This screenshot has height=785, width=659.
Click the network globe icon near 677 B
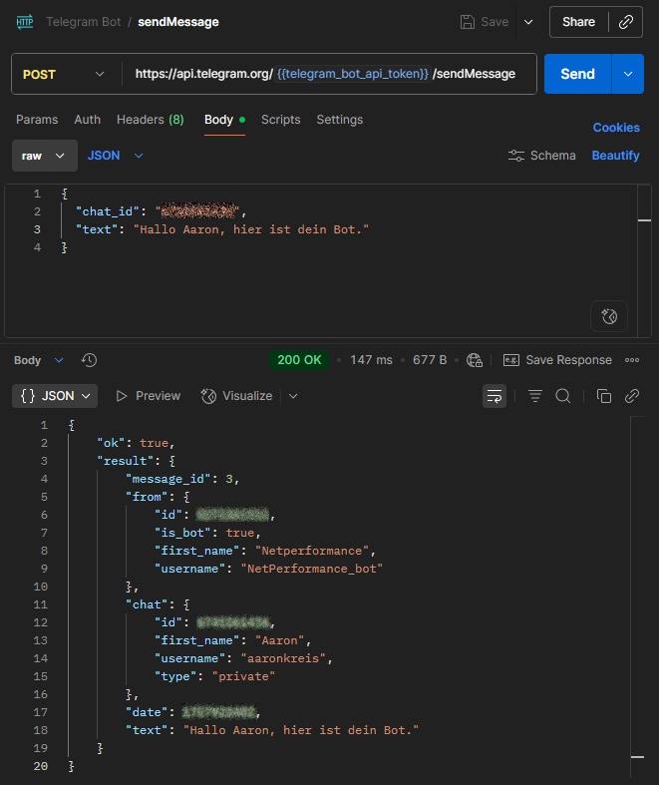[475, 360]
